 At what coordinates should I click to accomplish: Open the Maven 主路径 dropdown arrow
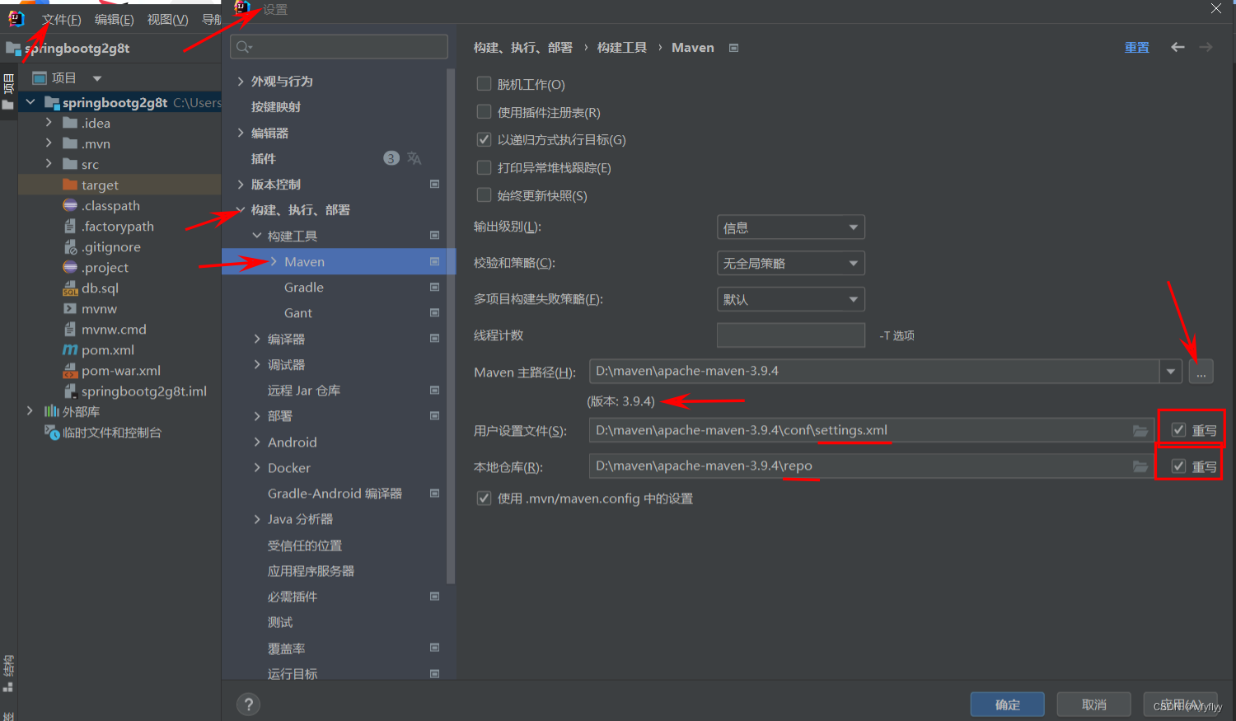[x=1170, y=372]
